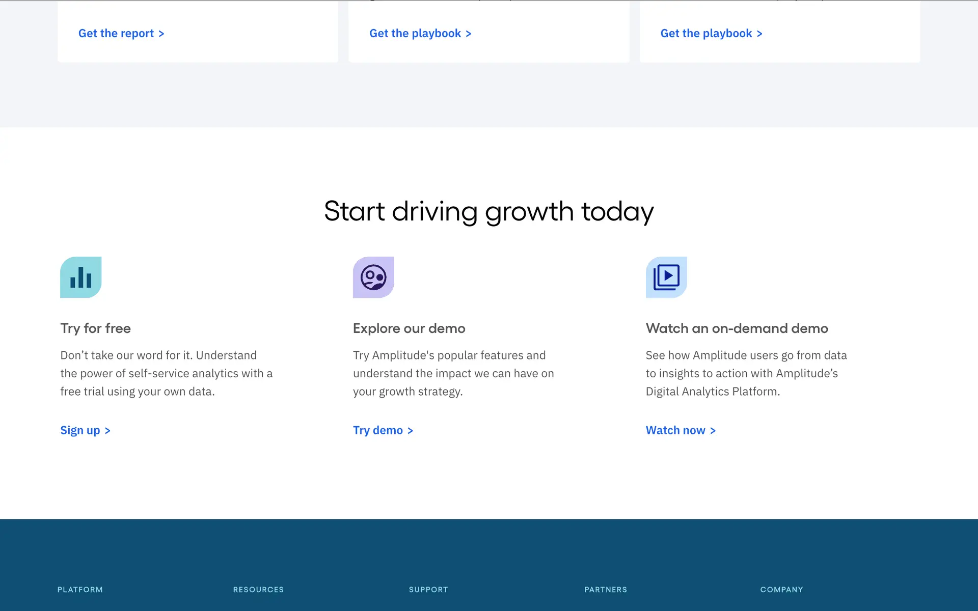Click the Explore our demo heading
Screen dimensions: 978x611
tap(409, 328)
